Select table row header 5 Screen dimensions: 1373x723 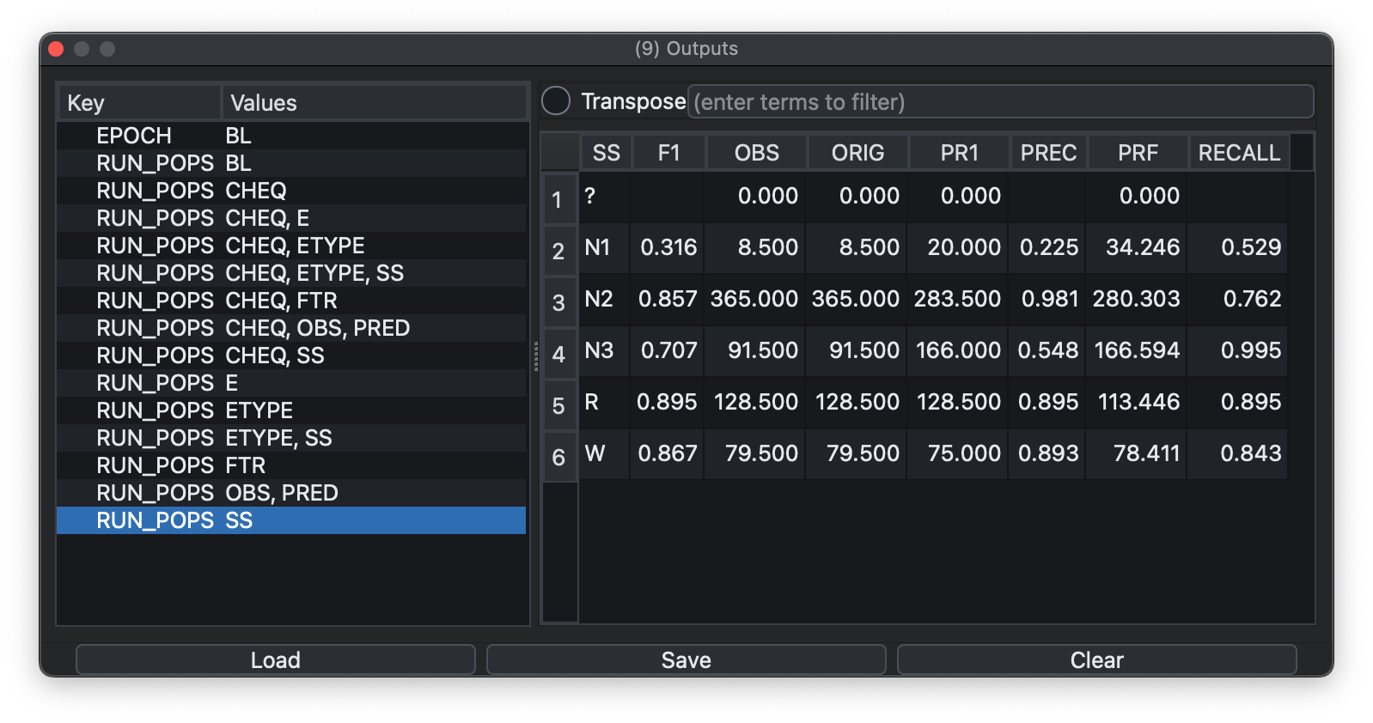559,404
